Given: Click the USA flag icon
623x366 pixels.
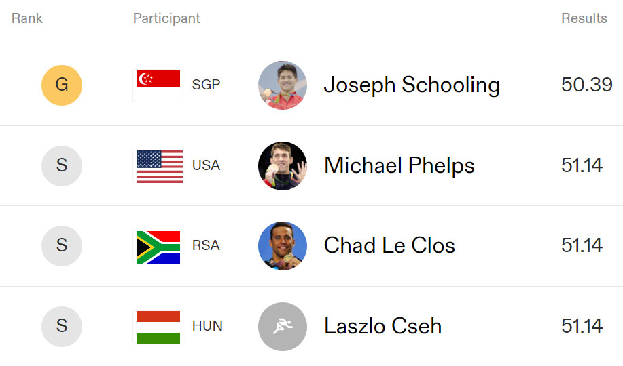Looking at the screenshot, I should point(160,167).
